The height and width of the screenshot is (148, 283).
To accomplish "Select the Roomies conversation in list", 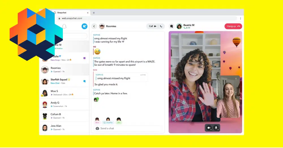I will tap(65, 70).
